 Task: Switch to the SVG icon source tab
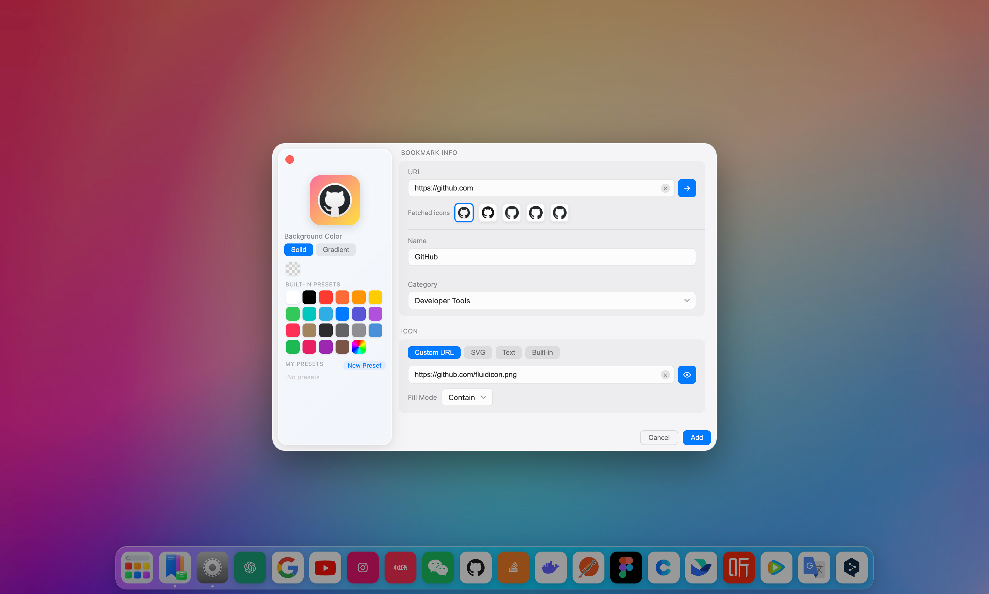pyautogui.click(x=478, y=352)
